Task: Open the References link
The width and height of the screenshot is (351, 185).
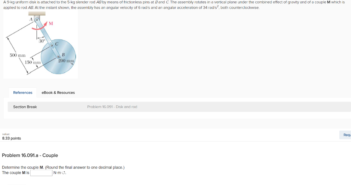Action: coord(23,93)
